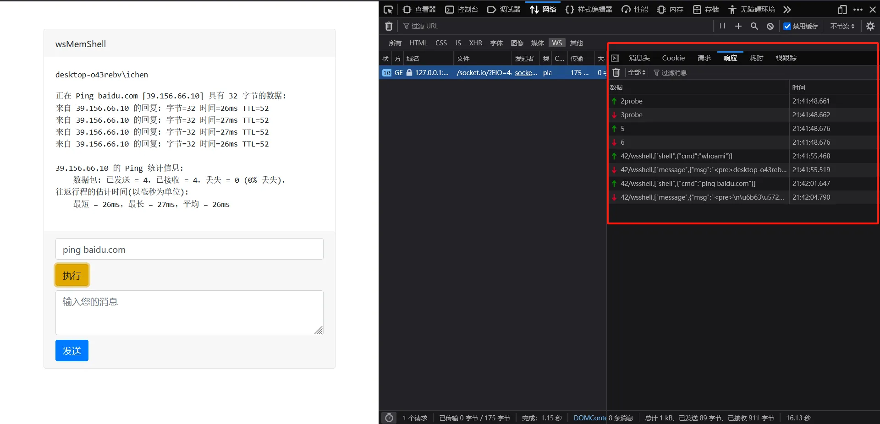The image size is (880, 424).
Task: Filter requests by CSS
Action: pyautogui.click(x=441, y=43)
